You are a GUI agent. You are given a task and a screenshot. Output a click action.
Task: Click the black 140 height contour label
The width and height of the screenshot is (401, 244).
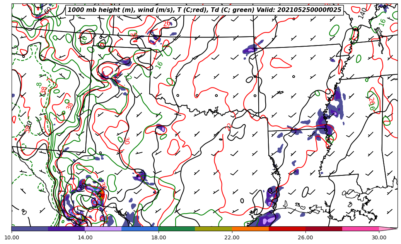pos(362,13)
